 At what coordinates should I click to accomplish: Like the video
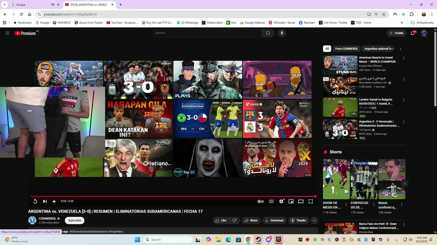point(221,220)
